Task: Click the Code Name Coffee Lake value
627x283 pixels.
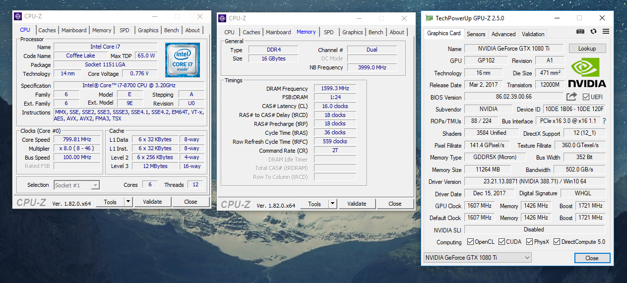Action: coord(81,56)
